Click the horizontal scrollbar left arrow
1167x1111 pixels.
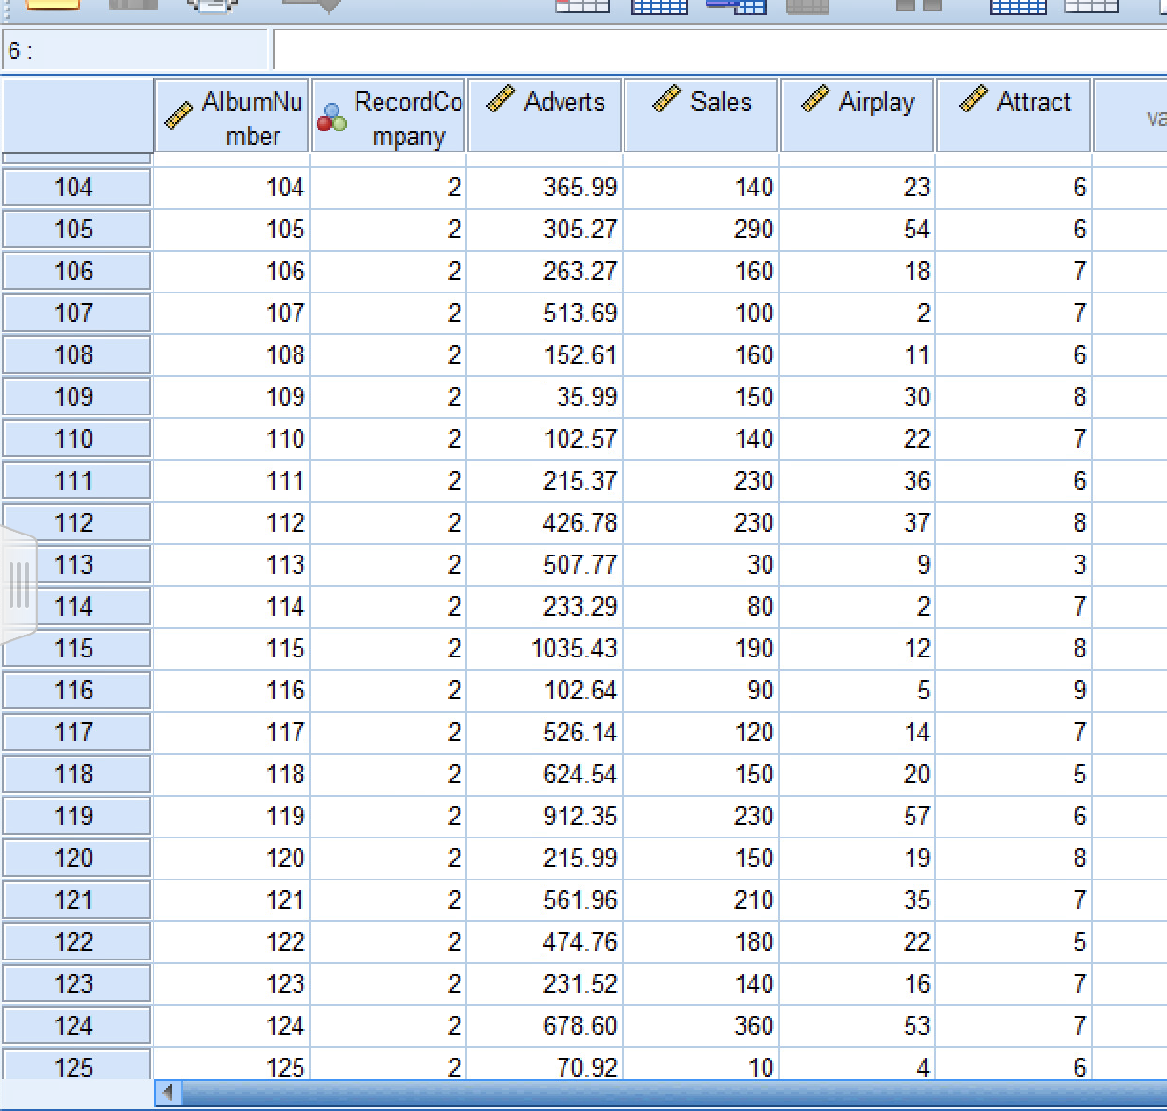click(168, 1094)
